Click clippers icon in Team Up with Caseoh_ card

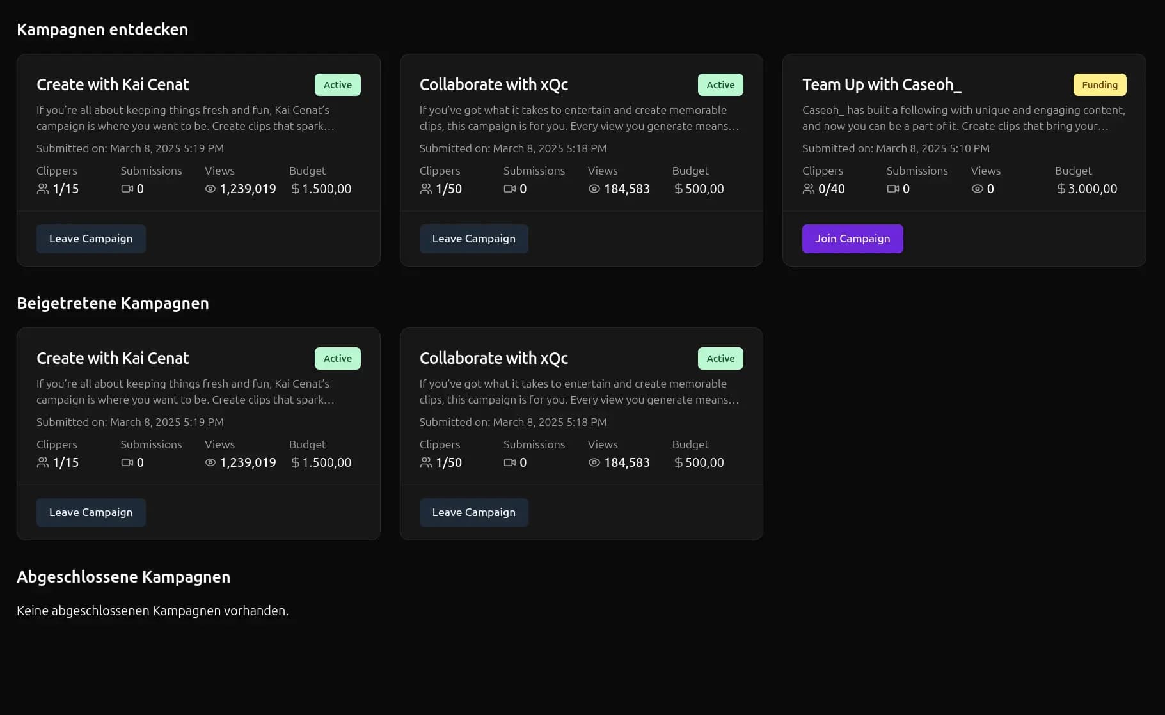click(x=809, y=189)
